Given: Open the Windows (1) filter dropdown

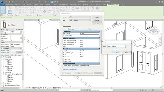Looking at the screenshot, I should 8,30.
